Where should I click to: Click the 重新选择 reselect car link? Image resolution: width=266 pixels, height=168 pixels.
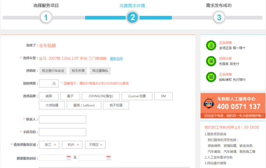(x=116, y=58)
